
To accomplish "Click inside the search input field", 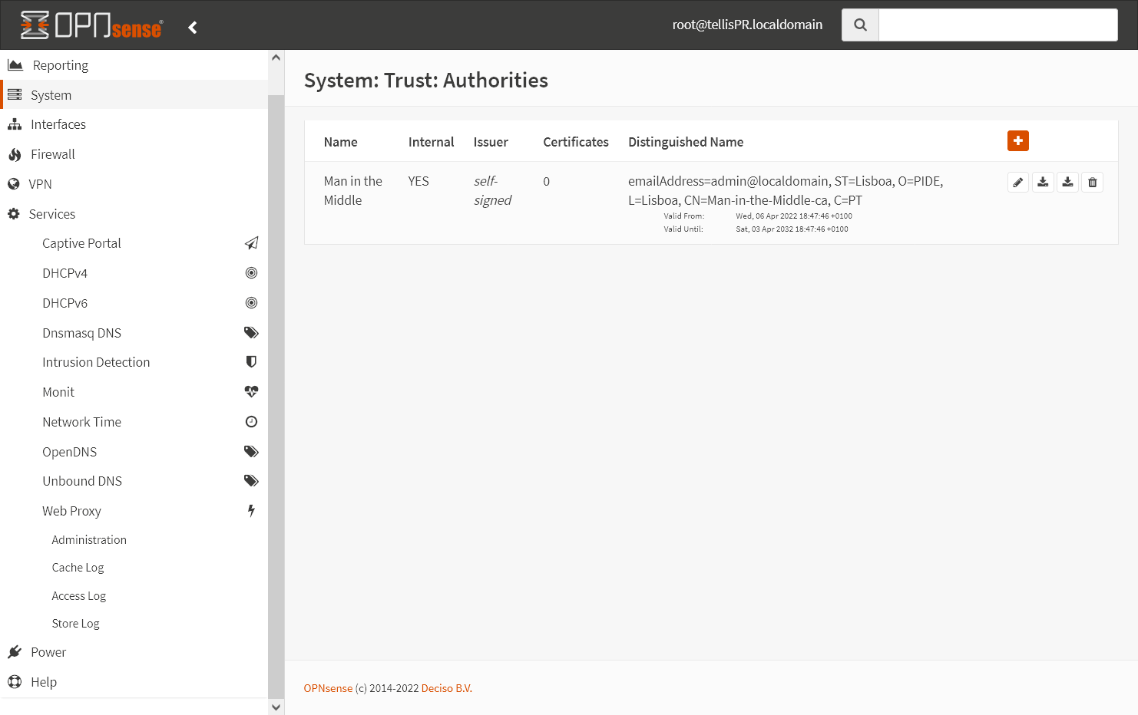I will (x=997, y=24).
